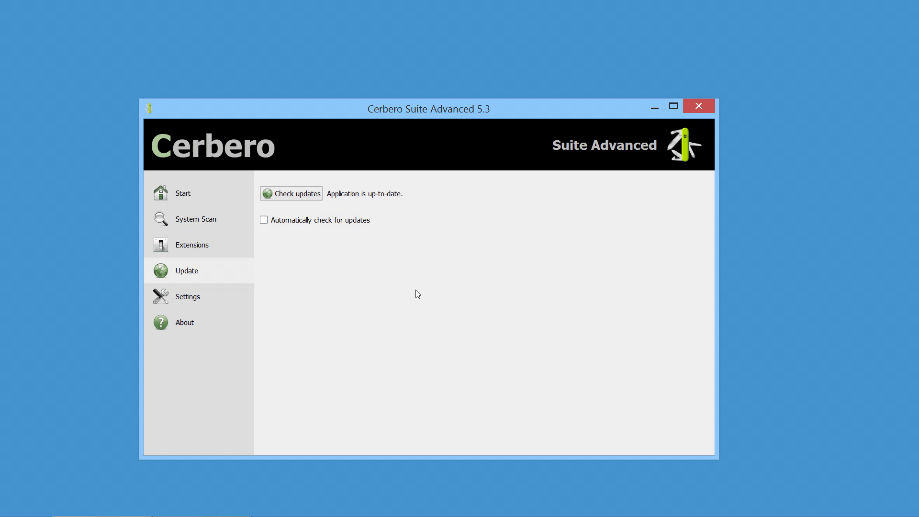
Task: Click the Start navigation icon
Action: point(160,193)
